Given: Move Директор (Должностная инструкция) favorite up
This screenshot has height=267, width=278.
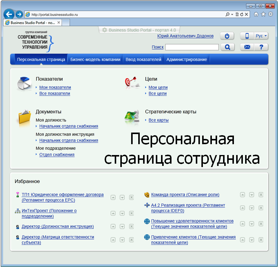Looking at the screenshot, I should pyautogui.click(x=113, y=227).
